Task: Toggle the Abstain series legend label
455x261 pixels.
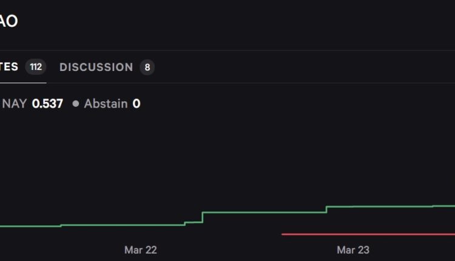Action: 106,104
